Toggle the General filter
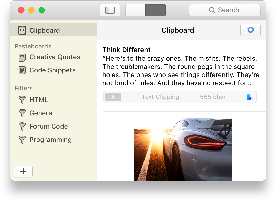Screen dimensions: 276x201 (42, 113)
